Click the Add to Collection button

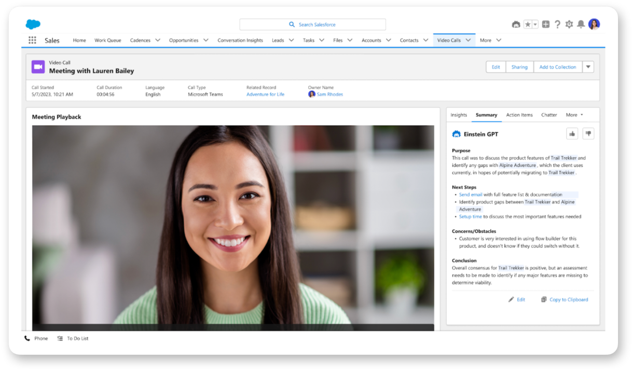558,66
